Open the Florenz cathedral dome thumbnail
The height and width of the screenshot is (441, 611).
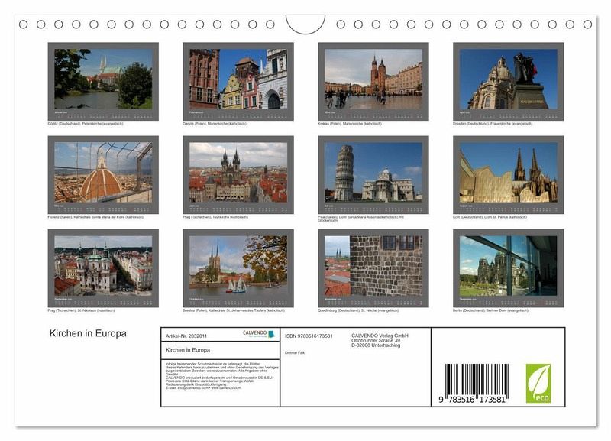pos(103,174)
